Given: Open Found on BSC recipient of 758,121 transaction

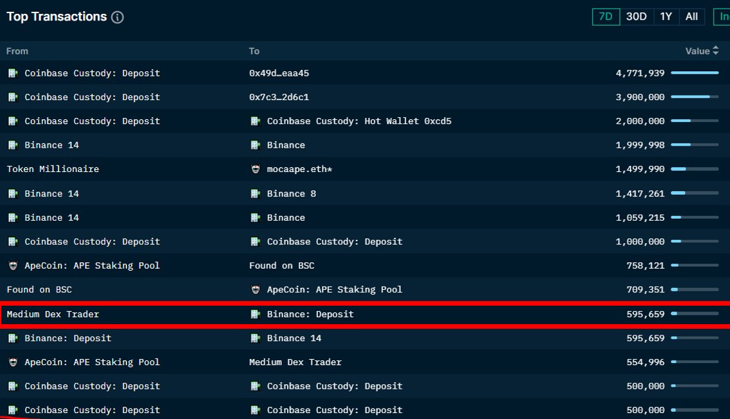Looking at the screenshot, I should coord(282,265).
